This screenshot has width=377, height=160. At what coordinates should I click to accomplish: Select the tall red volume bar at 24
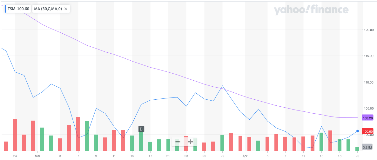click(x=15, y=135)
